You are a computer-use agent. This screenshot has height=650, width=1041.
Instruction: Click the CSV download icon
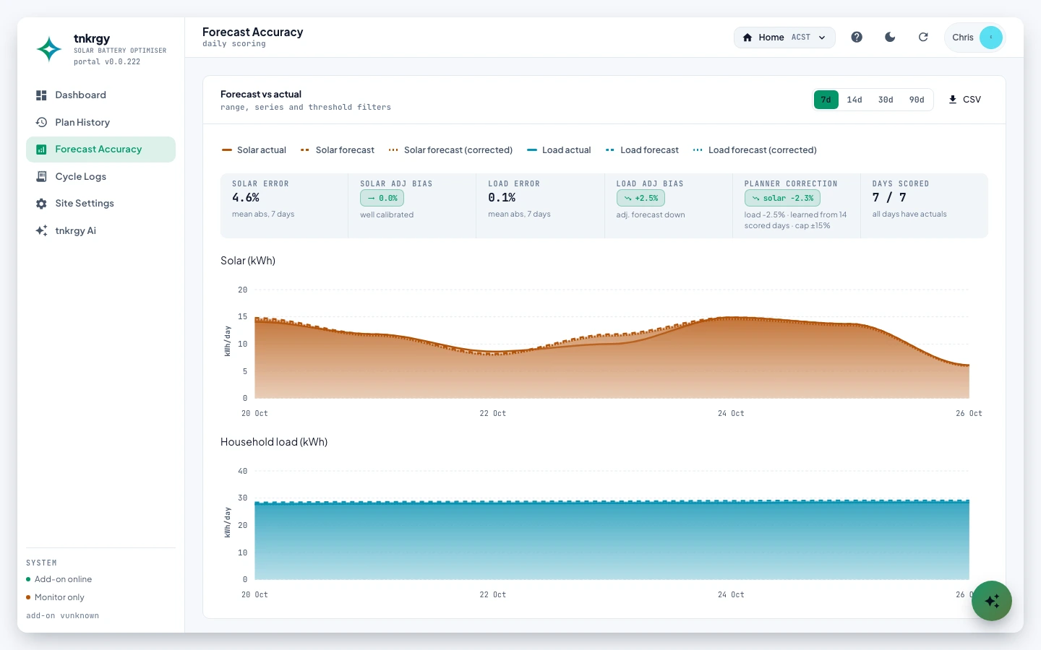click(x=953, y=100)
